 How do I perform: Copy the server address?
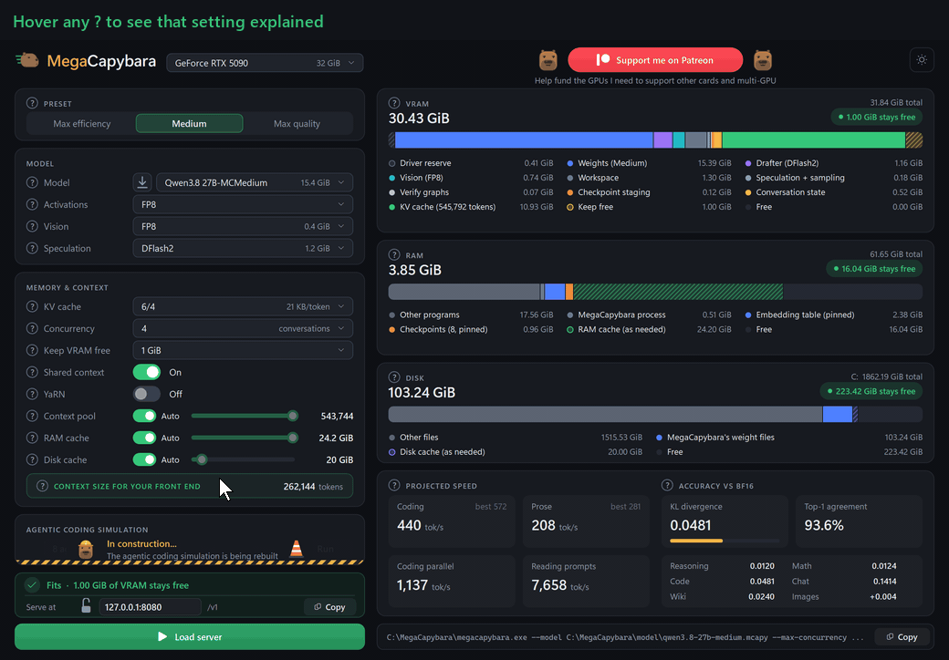[x=329, y=607]
